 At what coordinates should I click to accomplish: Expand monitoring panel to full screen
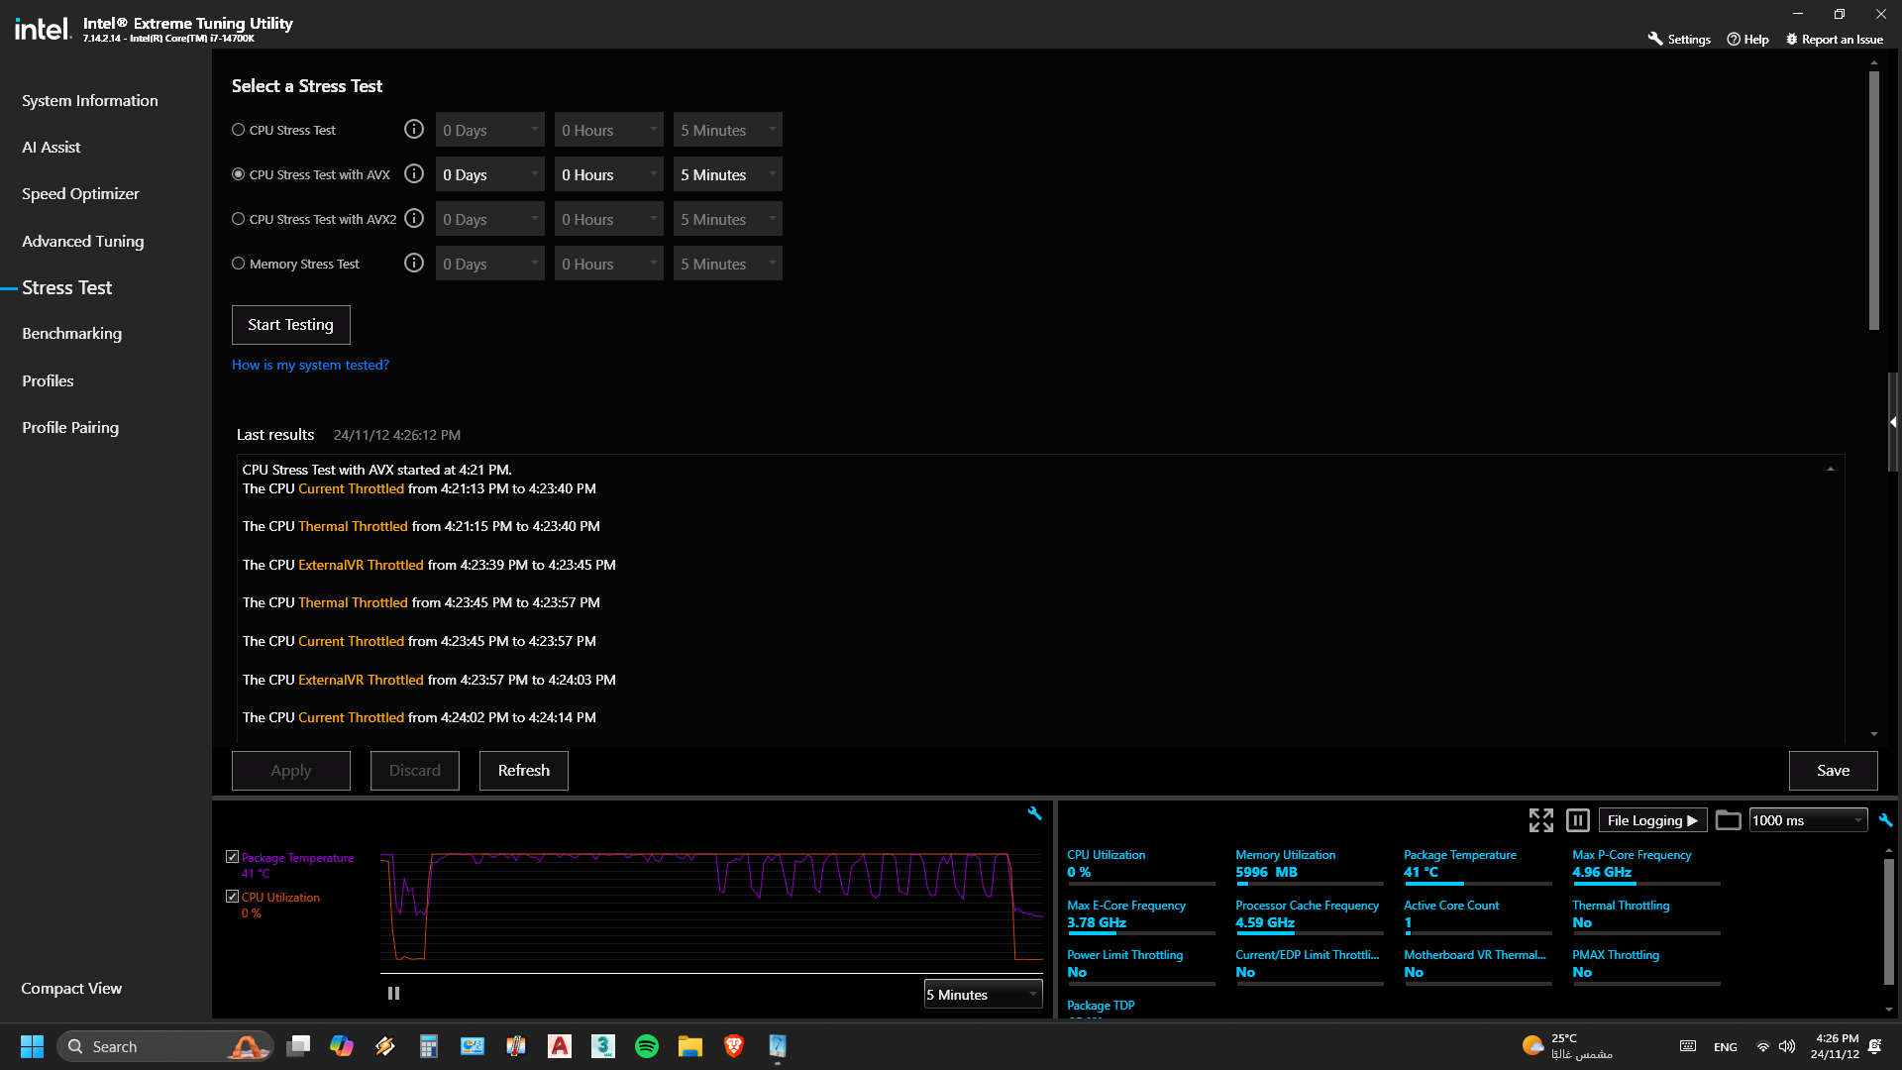[1541, 820]
